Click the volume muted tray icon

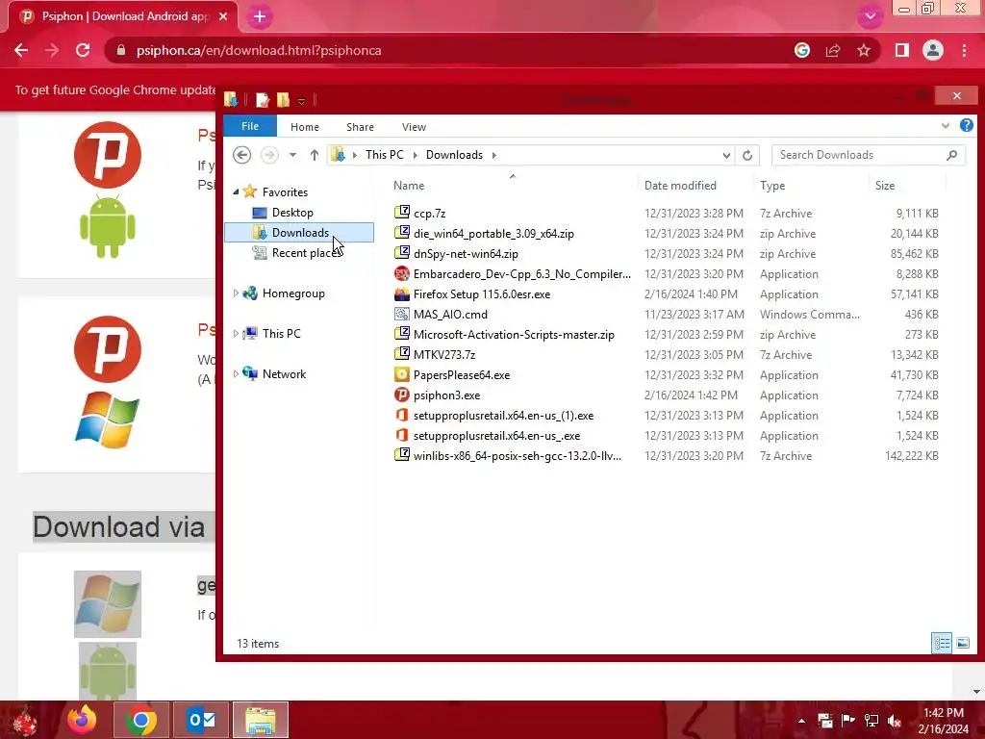click(x=895, y=721)
